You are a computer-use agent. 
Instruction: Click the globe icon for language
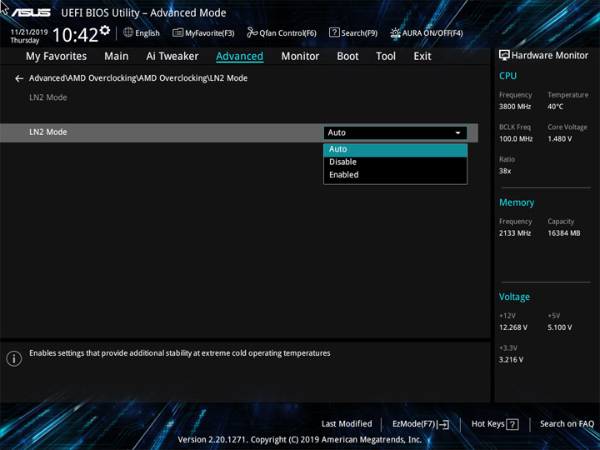click(128, 32)
